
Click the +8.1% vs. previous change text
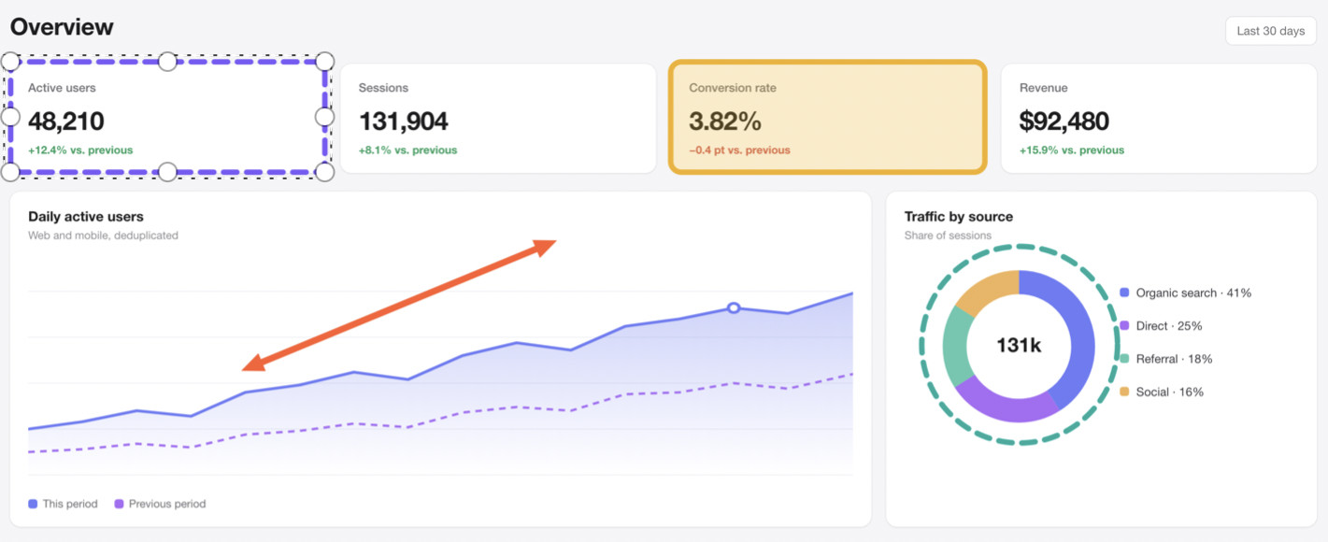click(x=408, y=150)
